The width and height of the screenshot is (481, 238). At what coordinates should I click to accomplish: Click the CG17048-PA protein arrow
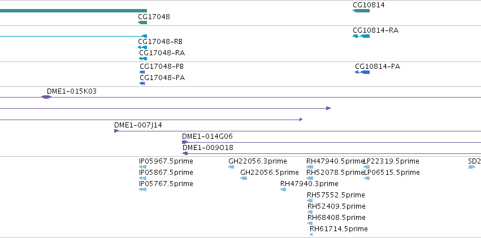click(x=142, y=83)
